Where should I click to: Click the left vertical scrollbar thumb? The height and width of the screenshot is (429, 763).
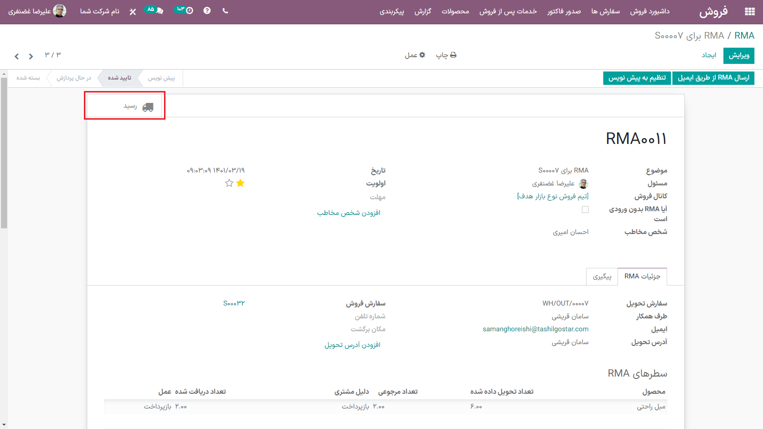(x=4, y=153)
